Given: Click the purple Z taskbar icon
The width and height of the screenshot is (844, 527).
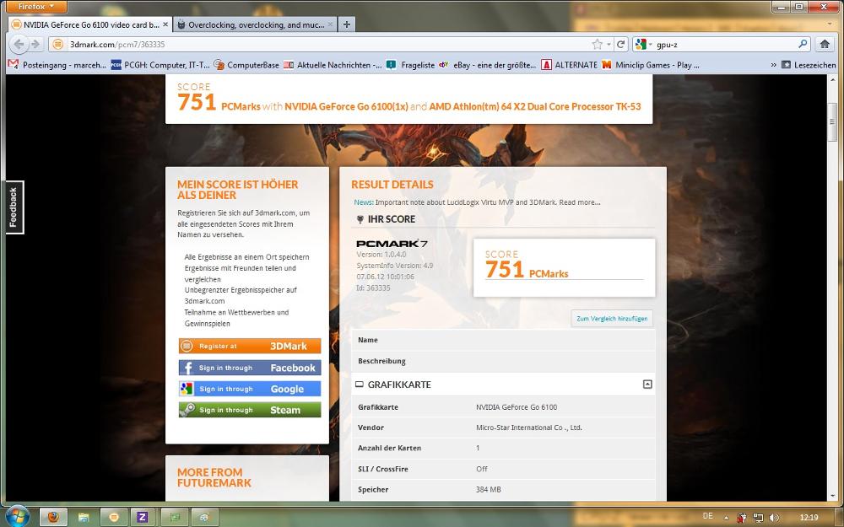Looking at the screenshot, I should click(142, 517).
